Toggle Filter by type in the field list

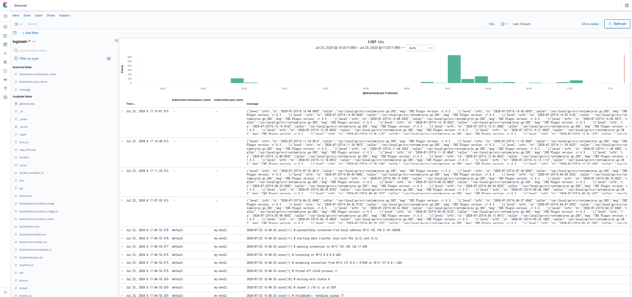click(x=29, y=59)
